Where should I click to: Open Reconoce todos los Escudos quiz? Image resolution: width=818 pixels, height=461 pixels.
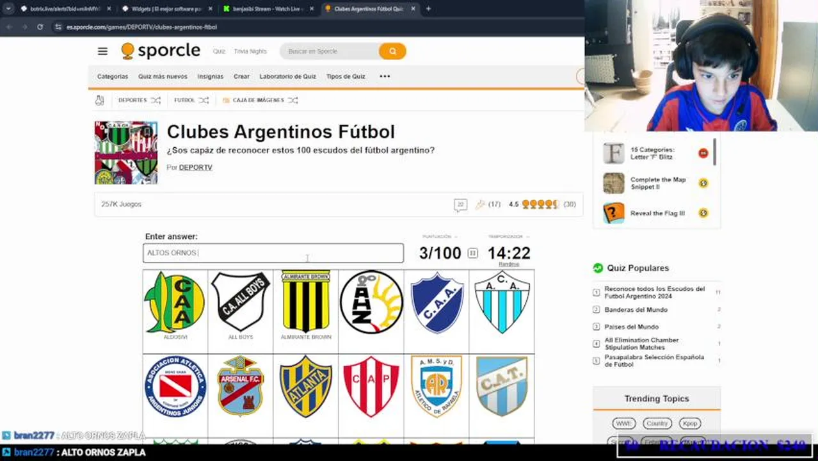click(654, 293)
